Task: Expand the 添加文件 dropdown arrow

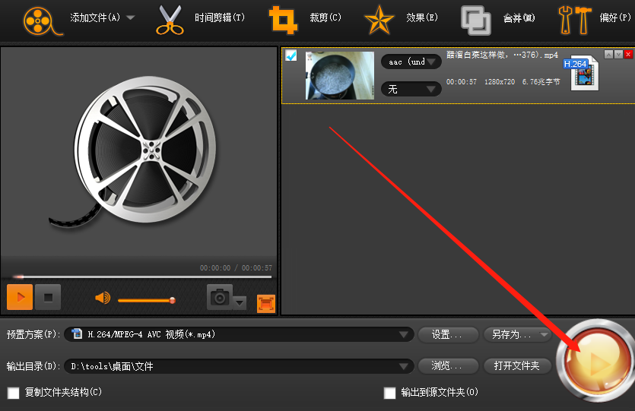Action: pos(130,17)
